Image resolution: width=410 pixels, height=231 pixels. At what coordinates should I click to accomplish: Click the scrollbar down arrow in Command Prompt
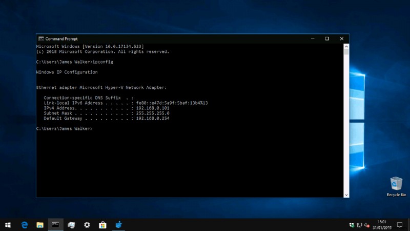pos(346,195)
